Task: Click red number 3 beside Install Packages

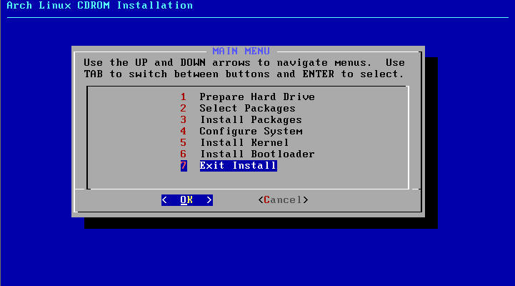Action: tap(184, 120)
